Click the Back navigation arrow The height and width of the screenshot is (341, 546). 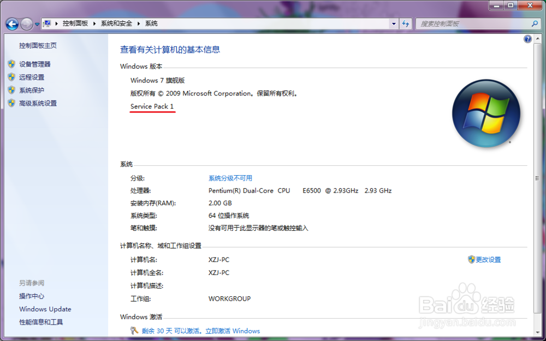[12, 24]
